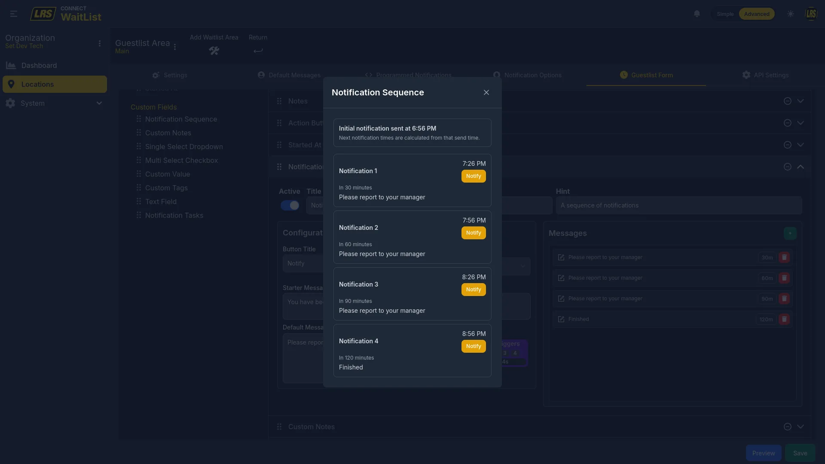Remove the Notes field with minus icon
The width and height of the screenshot is (825, 464).
788,101
